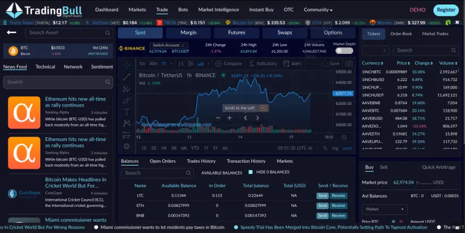Image resolution: width=465 pixels, height=233 pixels.
Task: Open the Quick Arbitrage tab
Action: [x=438, y=167]
